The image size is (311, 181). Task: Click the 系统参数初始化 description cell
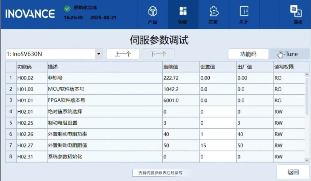[105, 157]
